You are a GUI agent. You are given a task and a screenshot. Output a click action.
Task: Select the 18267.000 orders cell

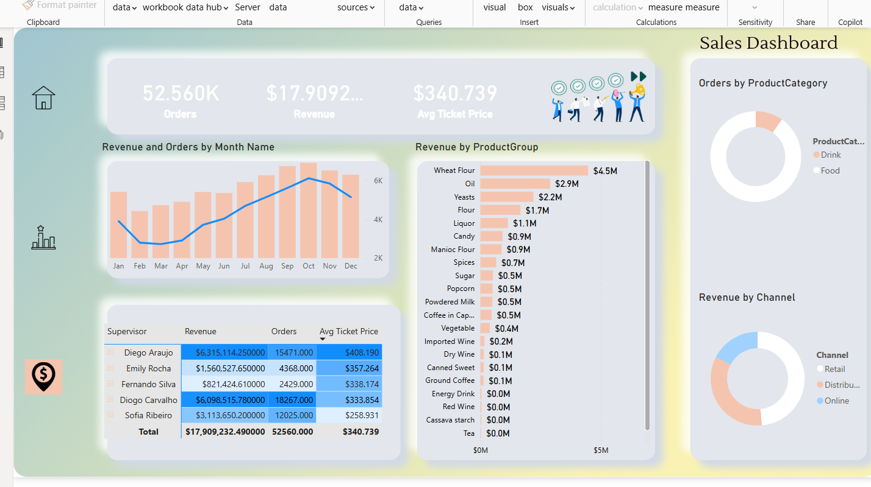292,399
